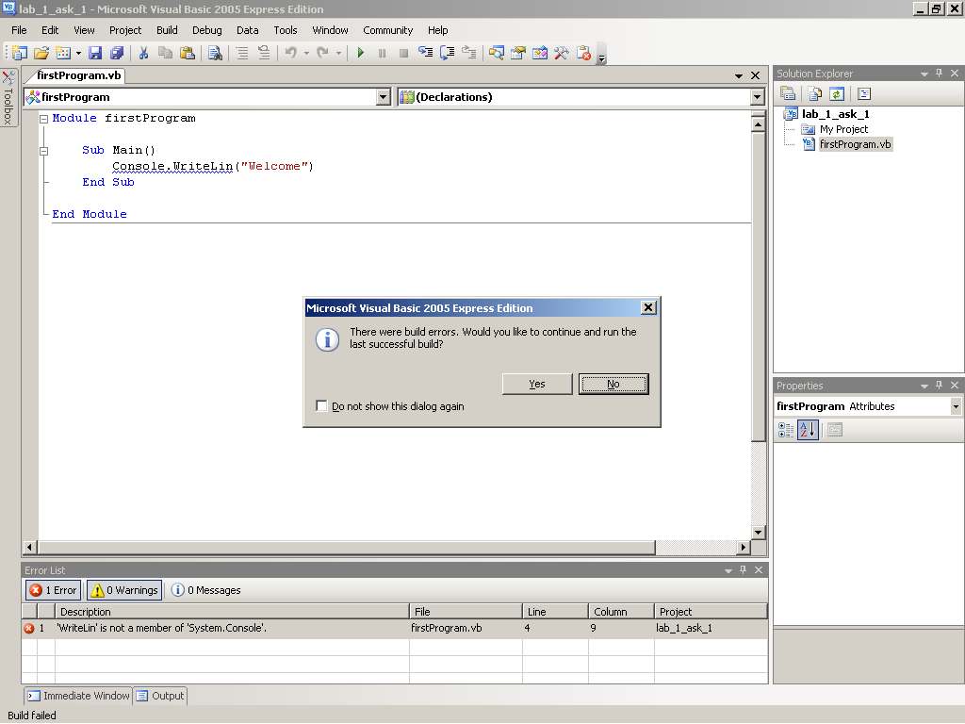Check 'Do not show this dialog again'
965x724 pixels.
point(321,405)
